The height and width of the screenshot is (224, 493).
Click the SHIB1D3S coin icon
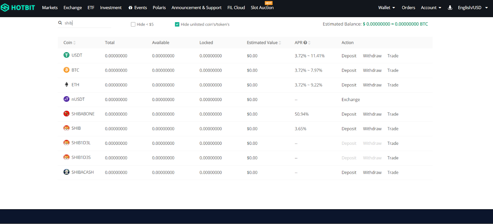pos(66,157)
